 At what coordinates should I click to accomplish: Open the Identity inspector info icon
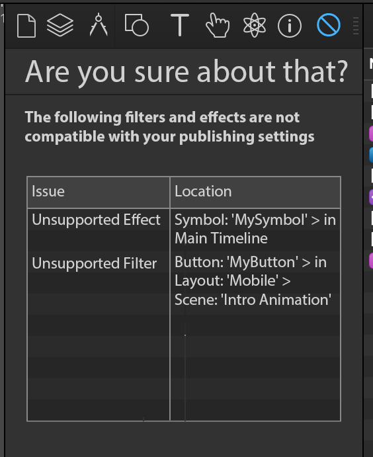click(290, 26)
